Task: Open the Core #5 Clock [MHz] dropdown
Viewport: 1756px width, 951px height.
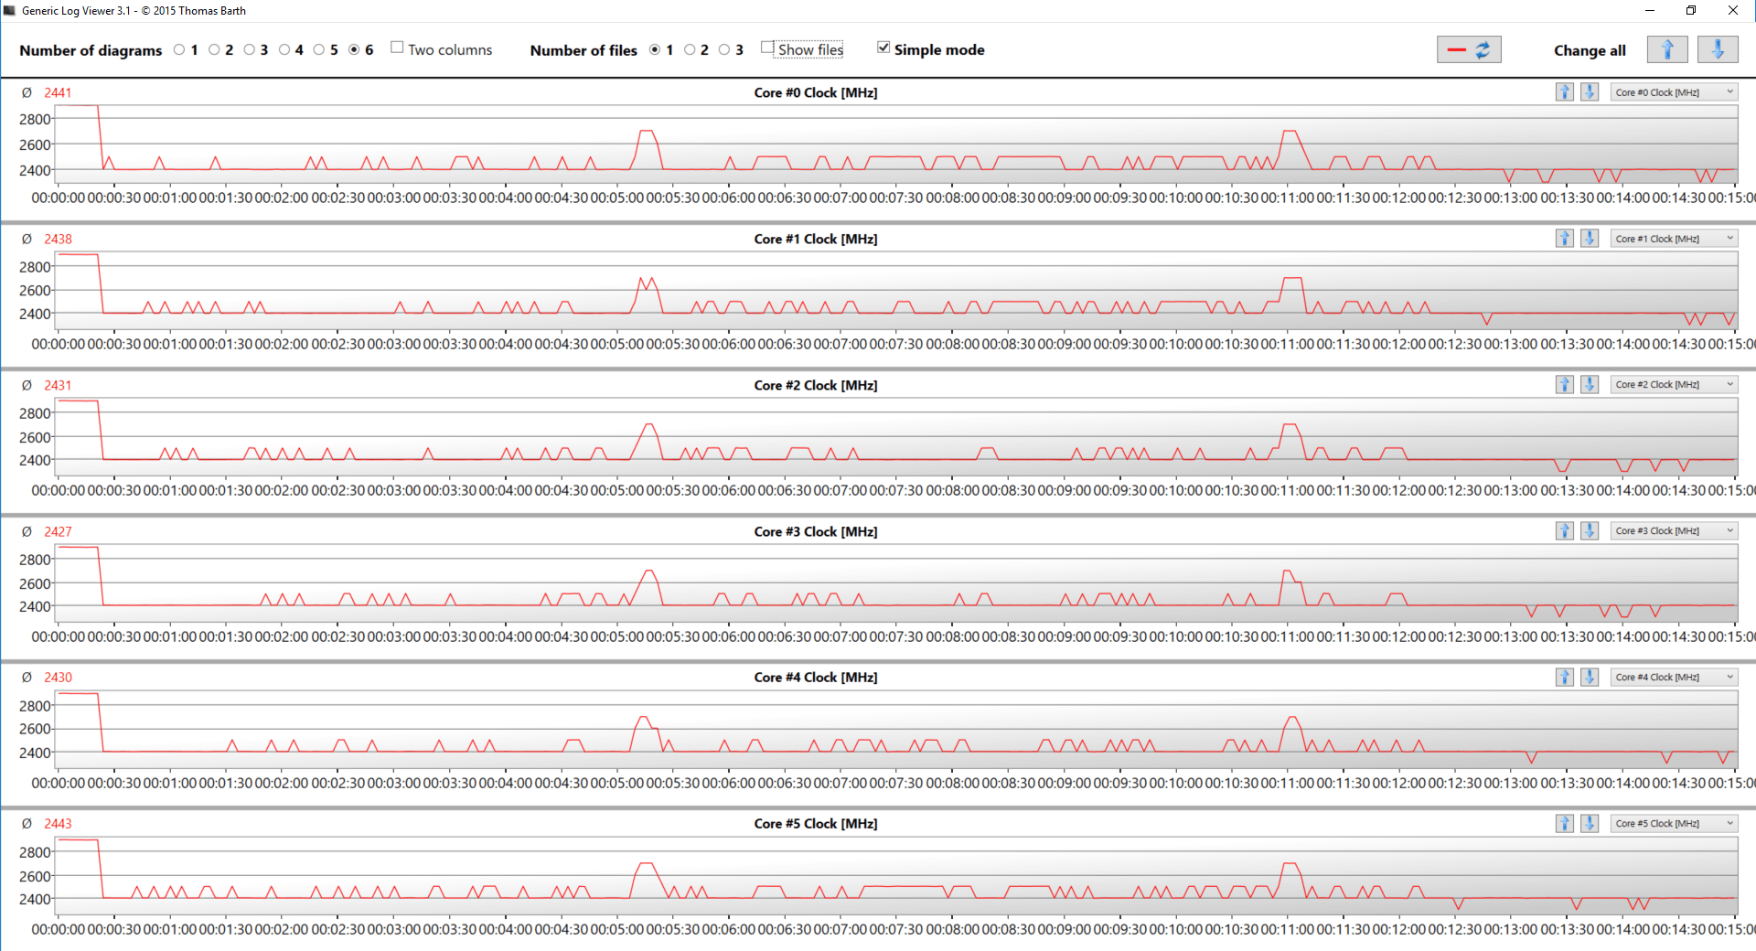Action: 1673,823
